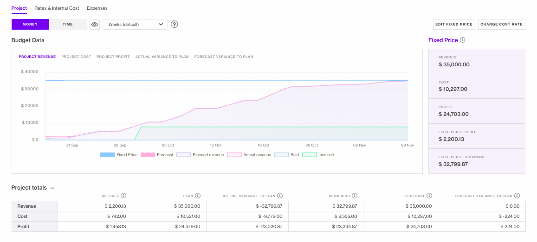Click Revenue actuals cell $ 2,200.13
This screenshot has height=242, width=537.
(95, 206)
